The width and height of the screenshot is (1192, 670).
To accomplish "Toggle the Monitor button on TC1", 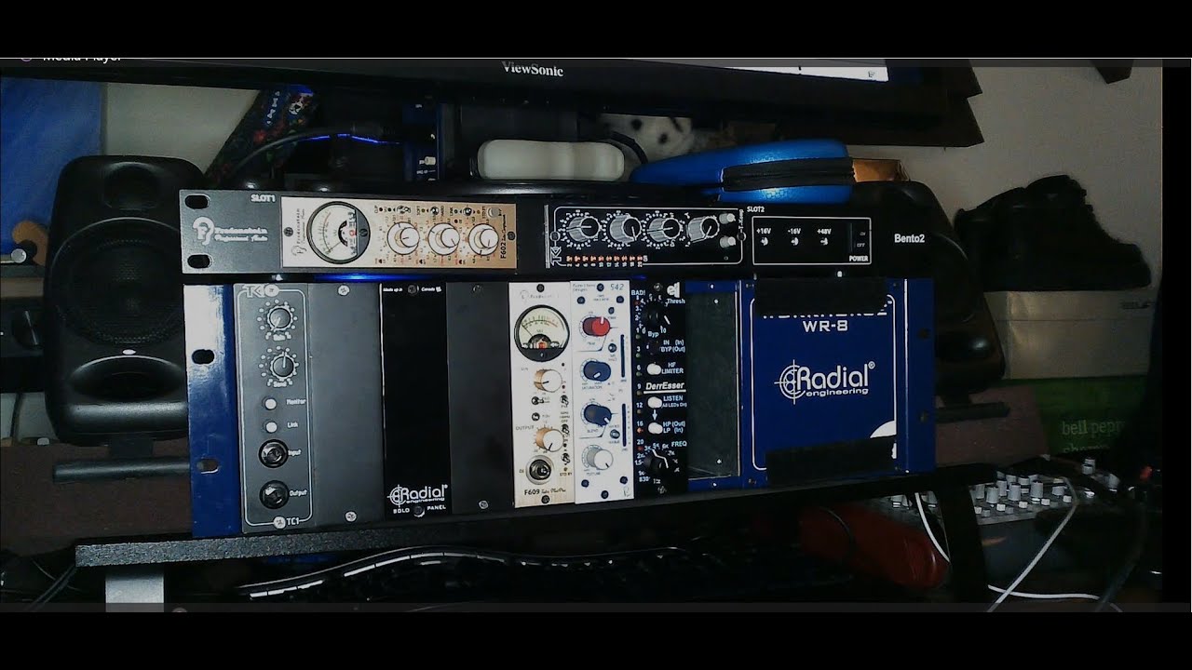I will pyautogui.click(x=270, y=404).
